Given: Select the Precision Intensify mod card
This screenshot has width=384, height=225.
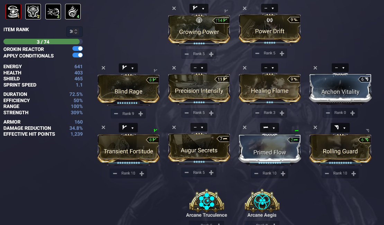Looking at the screenshot, I should (x=199, y=88).
